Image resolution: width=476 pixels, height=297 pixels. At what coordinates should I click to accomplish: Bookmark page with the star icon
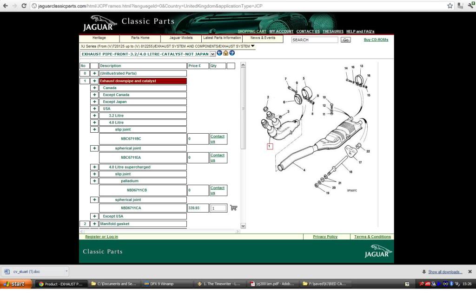[x=450, y=6]
